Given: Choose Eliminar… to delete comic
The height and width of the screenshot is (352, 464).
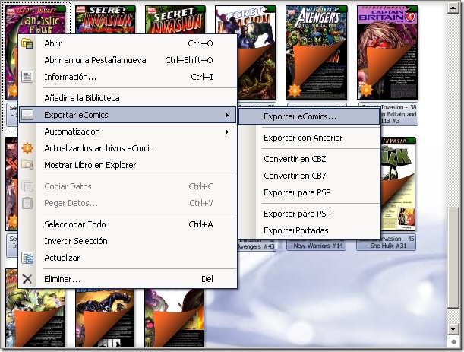Looking at the screenshot, I should [128, 279].
